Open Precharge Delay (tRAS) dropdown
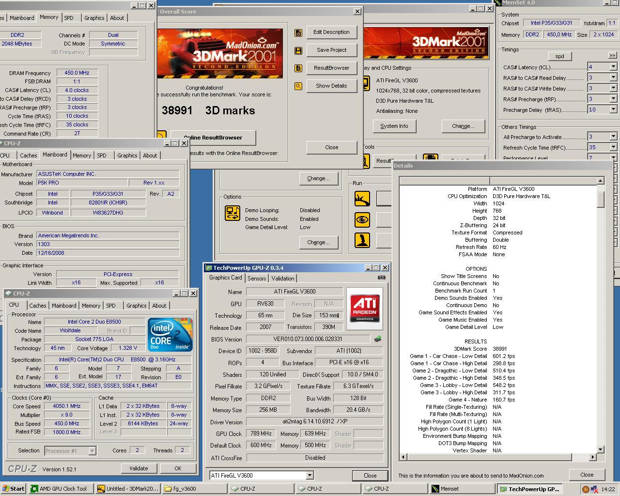 pos(613,109)
